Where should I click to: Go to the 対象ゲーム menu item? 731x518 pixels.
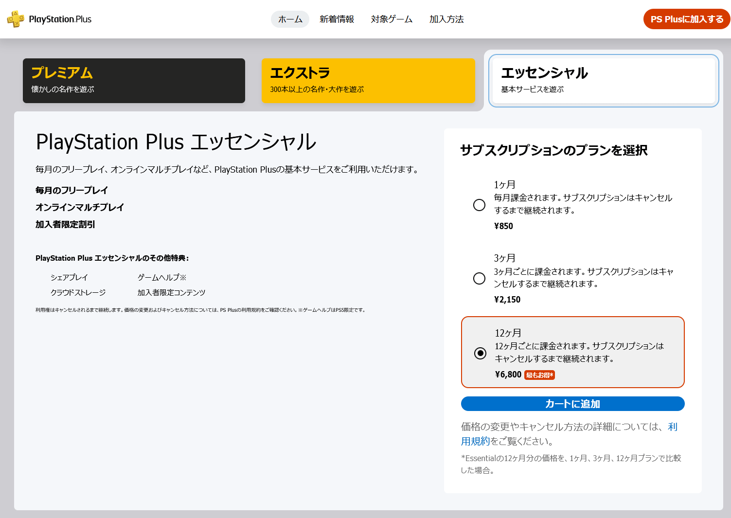point(392,19)
